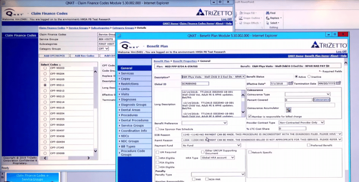
Task: Open Effective Date calendar picker icon
Action: 291,83
